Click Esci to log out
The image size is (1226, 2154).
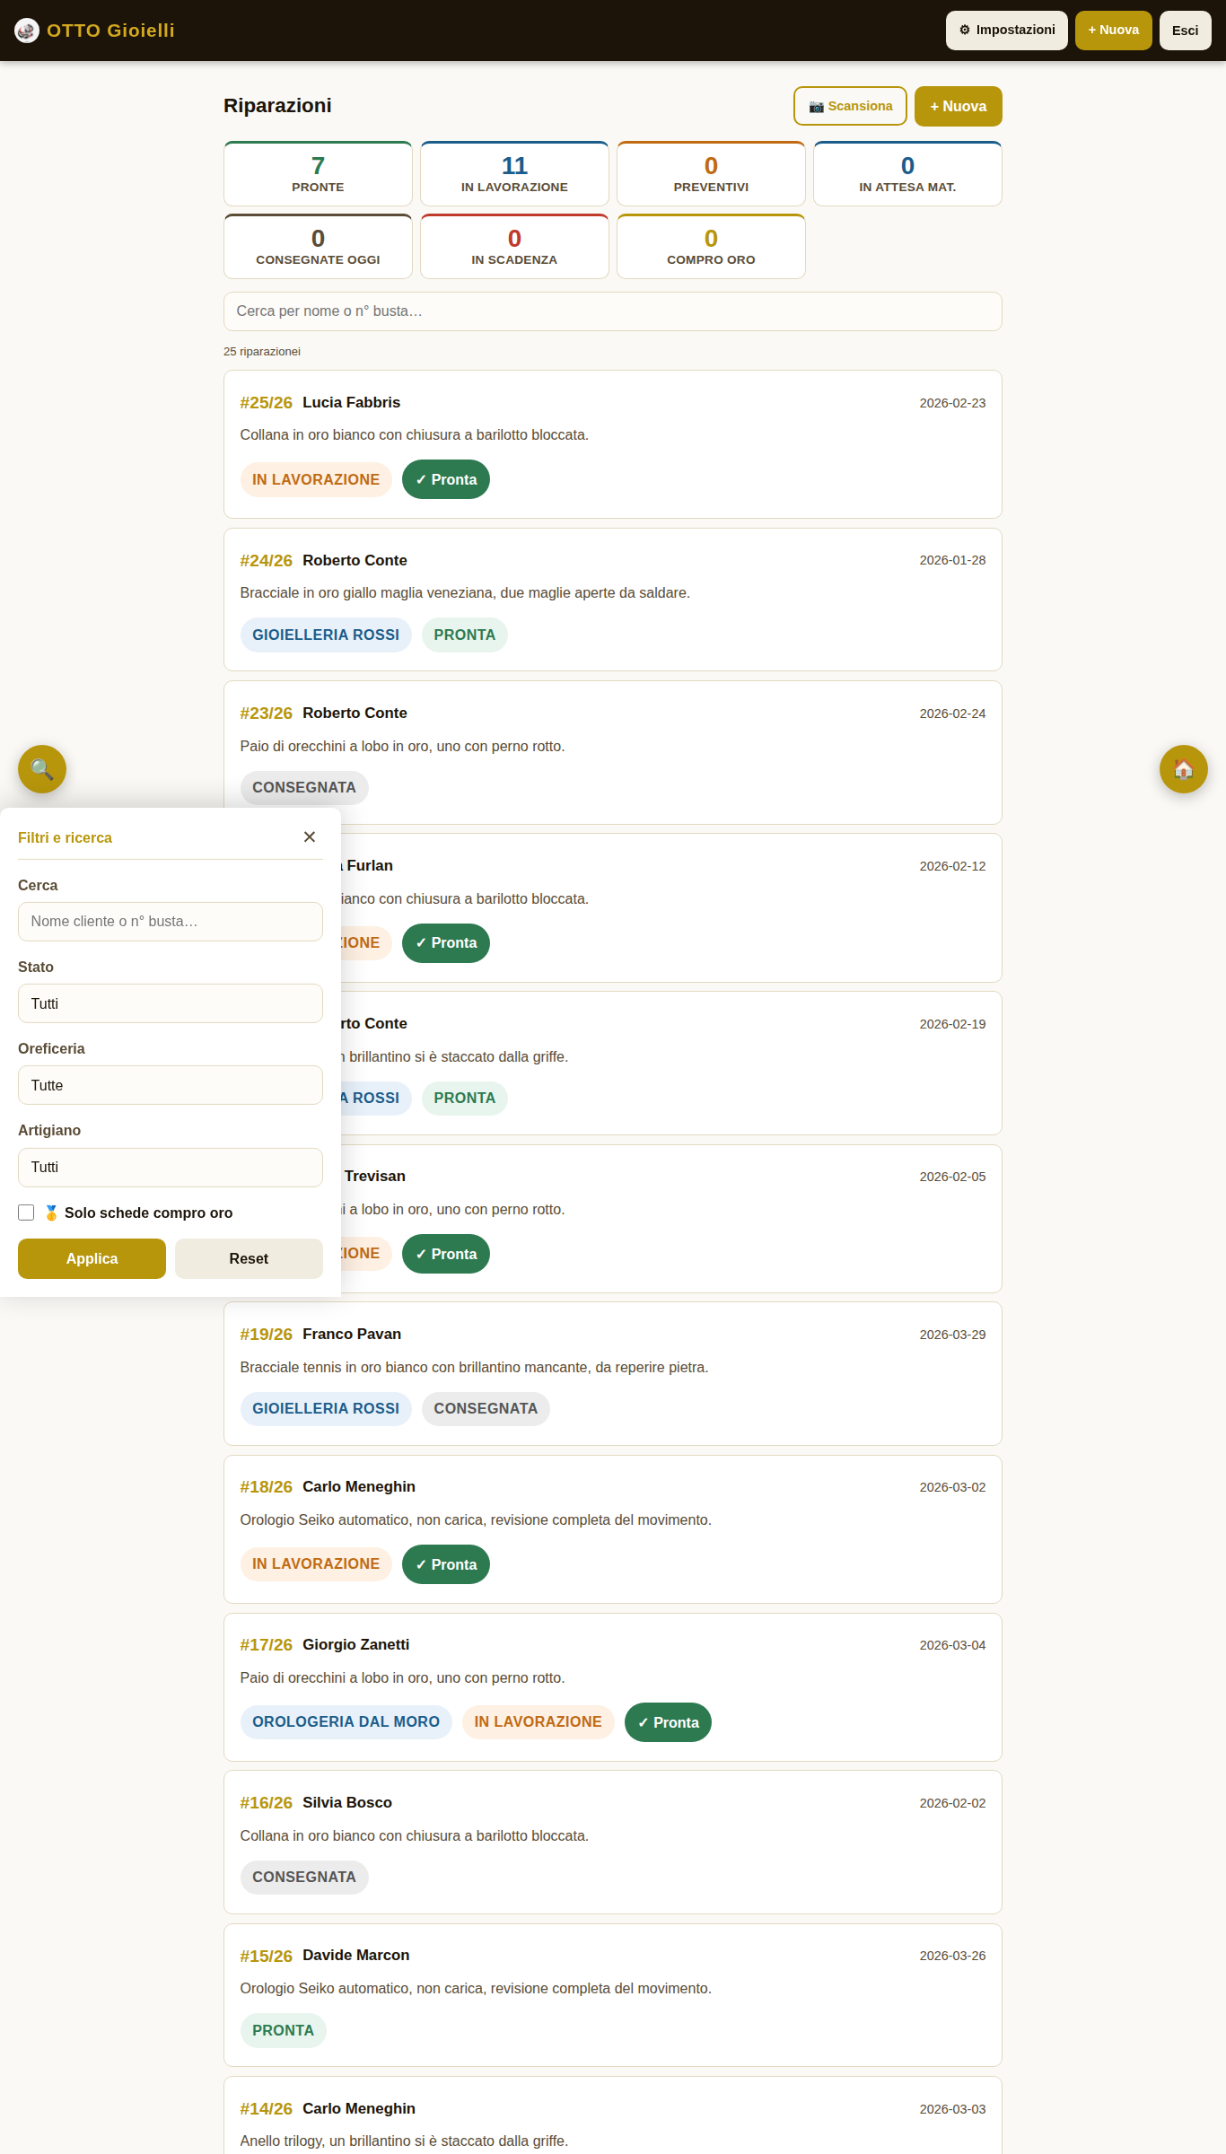[1185, 30]
